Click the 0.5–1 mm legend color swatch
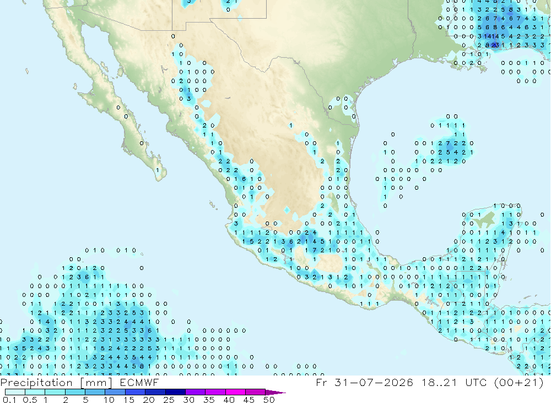 coord(35,392)
